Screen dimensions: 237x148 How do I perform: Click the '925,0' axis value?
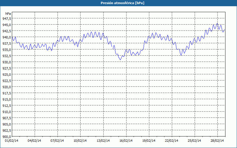[7, 75]
